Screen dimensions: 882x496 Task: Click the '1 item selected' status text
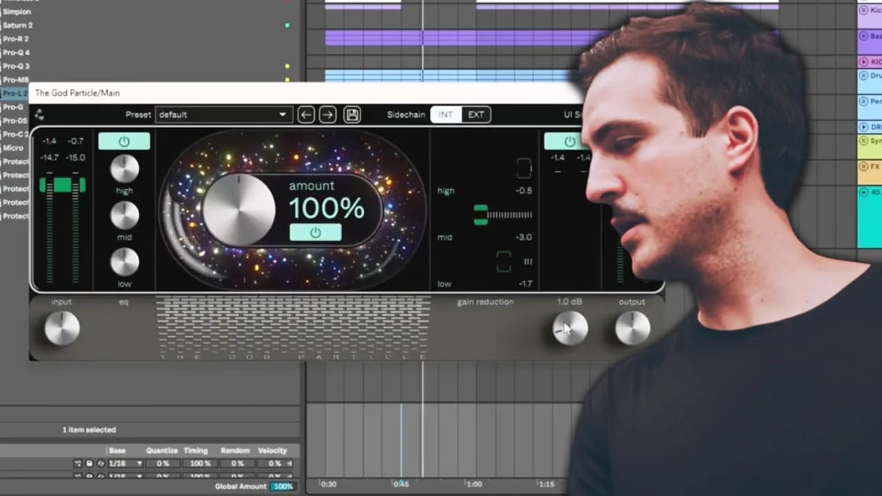click(89, 430)
